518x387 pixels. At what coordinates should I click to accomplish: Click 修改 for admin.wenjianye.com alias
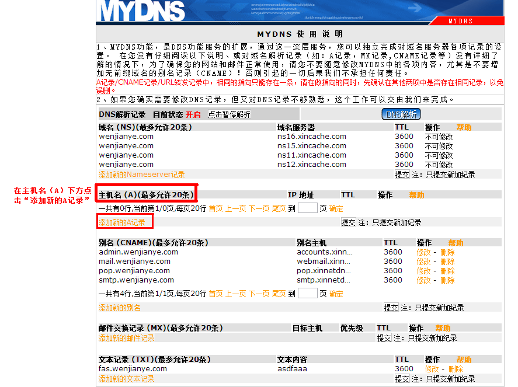point(423,252)
